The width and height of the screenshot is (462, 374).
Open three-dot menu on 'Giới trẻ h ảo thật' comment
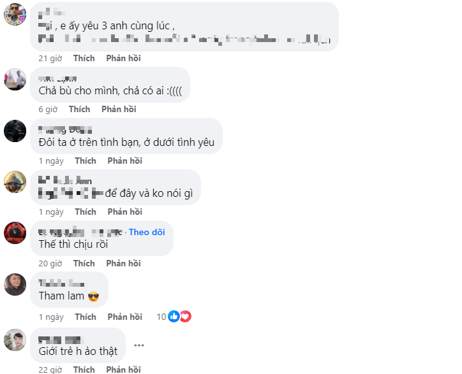(138, 345)
